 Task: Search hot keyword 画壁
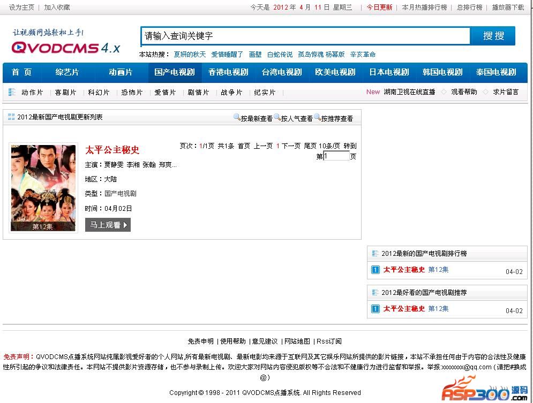[255, 54]
